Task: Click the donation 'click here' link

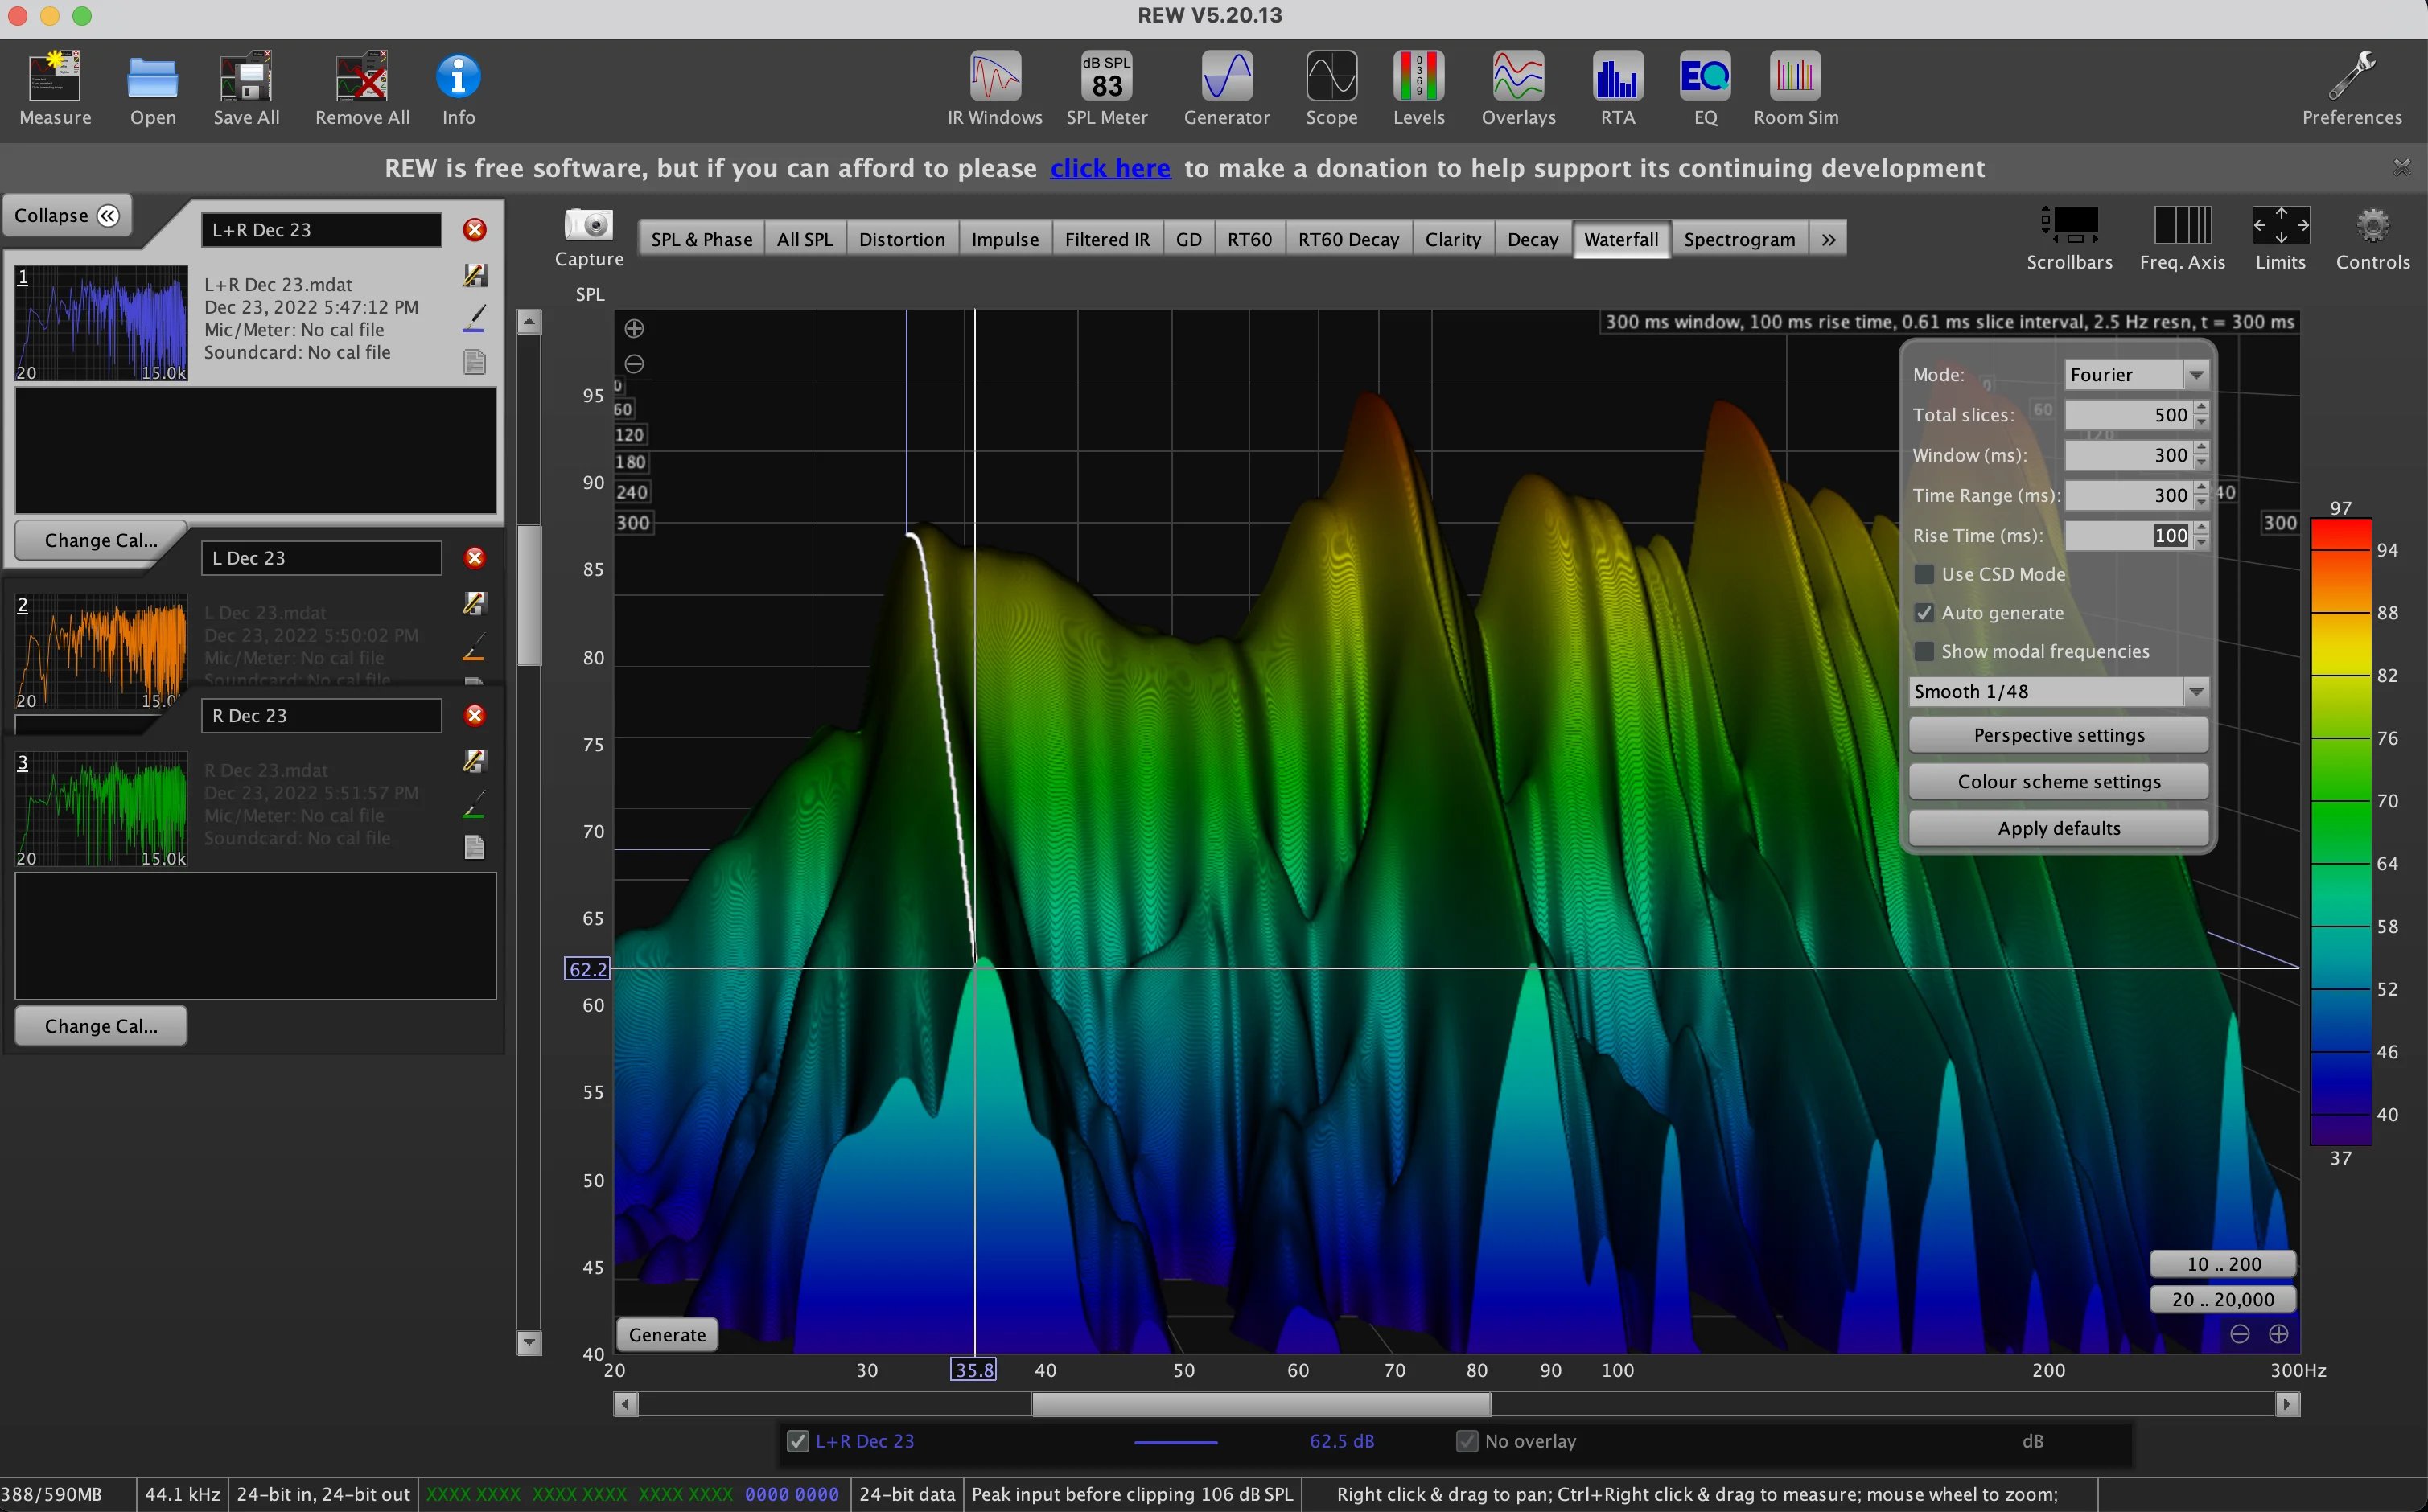Action: click(1110, 168)
